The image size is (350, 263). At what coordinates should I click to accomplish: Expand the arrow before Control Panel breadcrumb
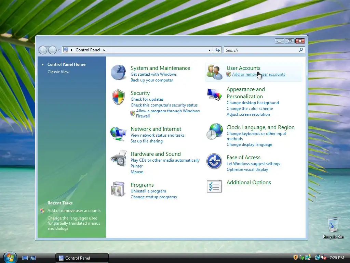click(x=72, y=50)
